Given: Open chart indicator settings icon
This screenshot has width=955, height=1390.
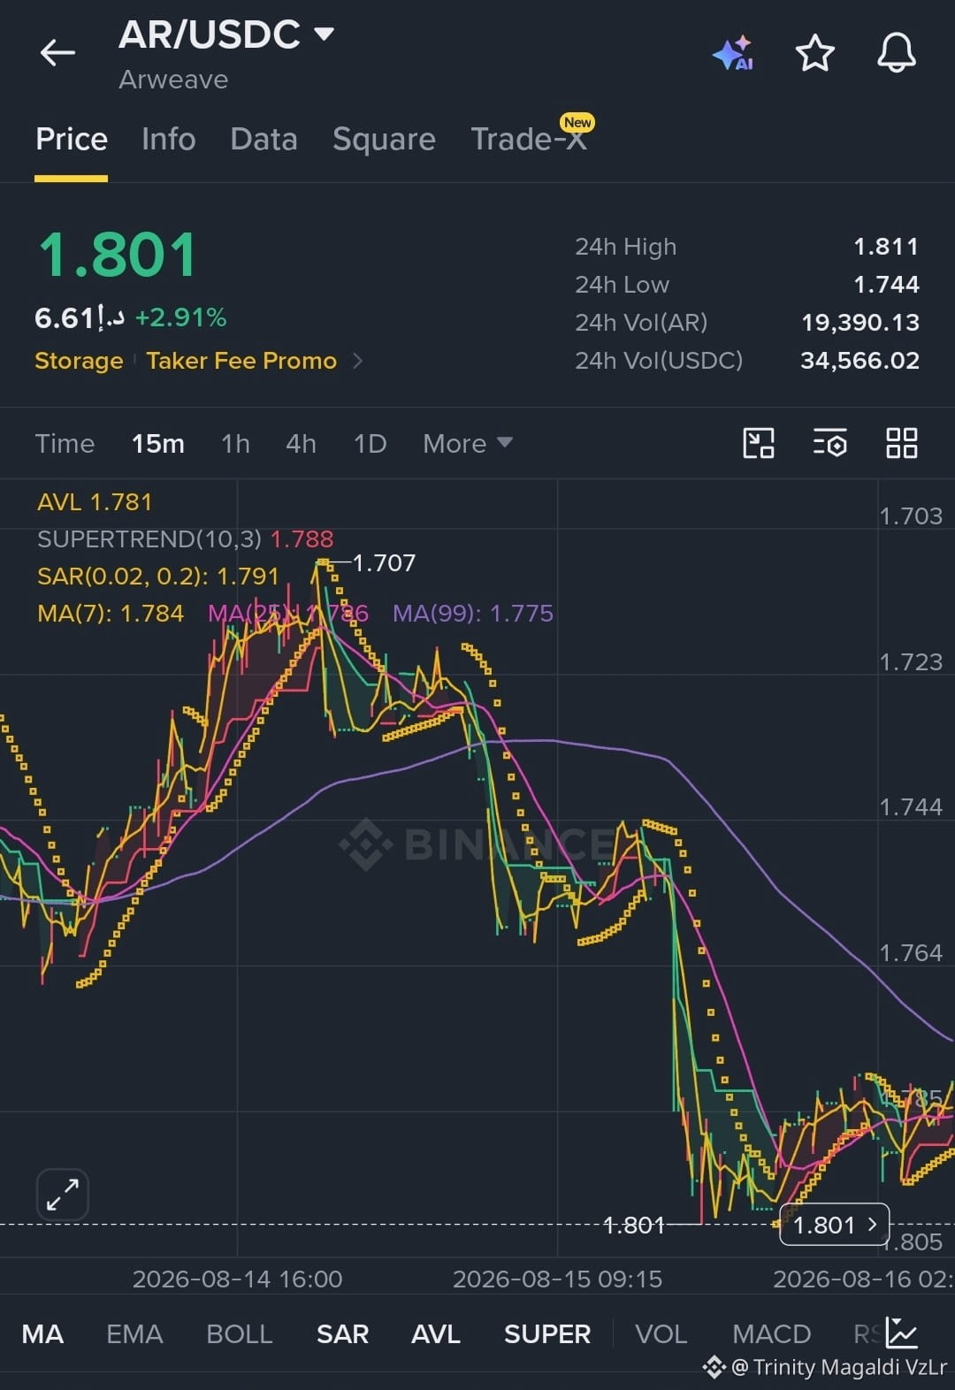Looking at the screenshot, I should click(829, 443).
